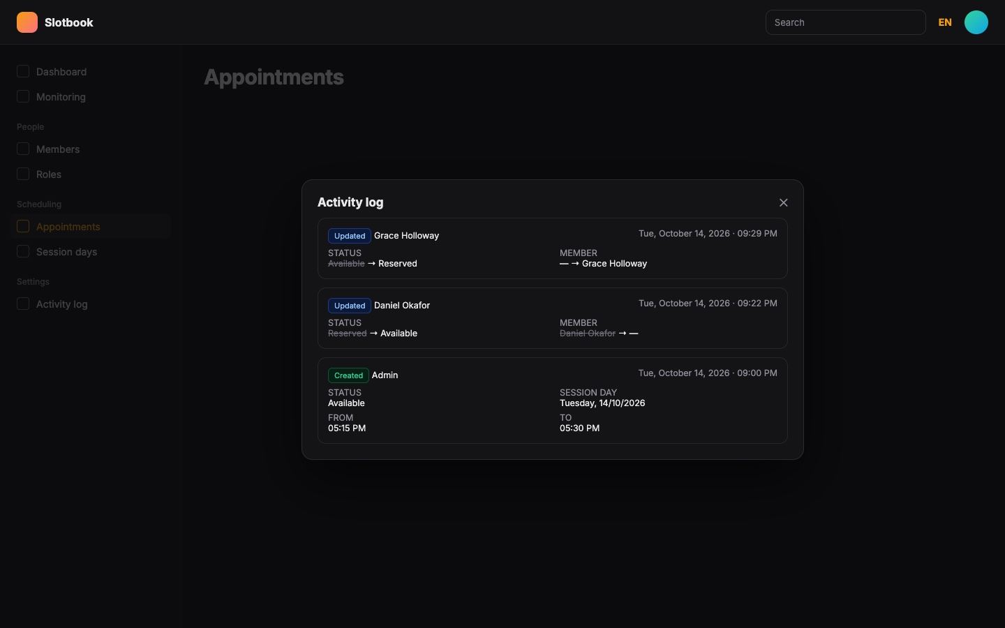
Task: Select the Updated badge for Grace Holloway
Action: coord(350,236)
